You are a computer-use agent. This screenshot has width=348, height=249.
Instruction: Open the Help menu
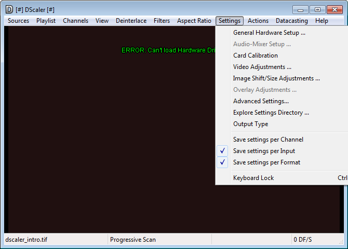(x=322, y=21)
